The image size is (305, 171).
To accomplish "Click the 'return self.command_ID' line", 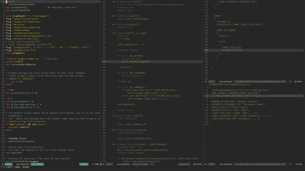I will pos(132,124).
